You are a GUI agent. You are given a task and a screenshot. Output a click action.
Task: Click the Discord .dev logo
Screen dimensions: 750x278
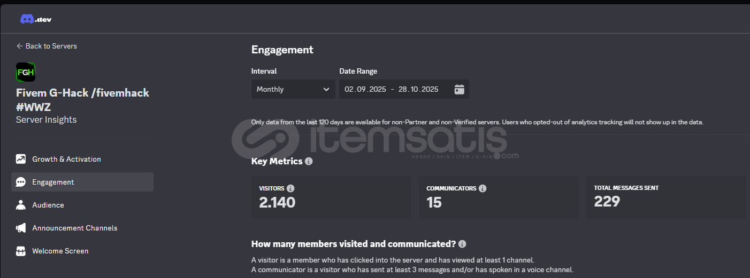pos(36,20)
